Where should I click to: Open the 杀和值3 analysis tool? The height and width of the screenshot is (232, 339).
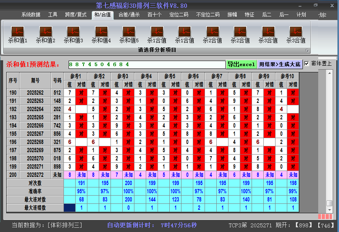(73, 34)
